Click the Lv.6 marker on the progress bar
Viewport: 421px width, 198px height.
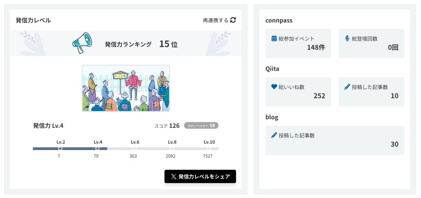click(134, 148)
